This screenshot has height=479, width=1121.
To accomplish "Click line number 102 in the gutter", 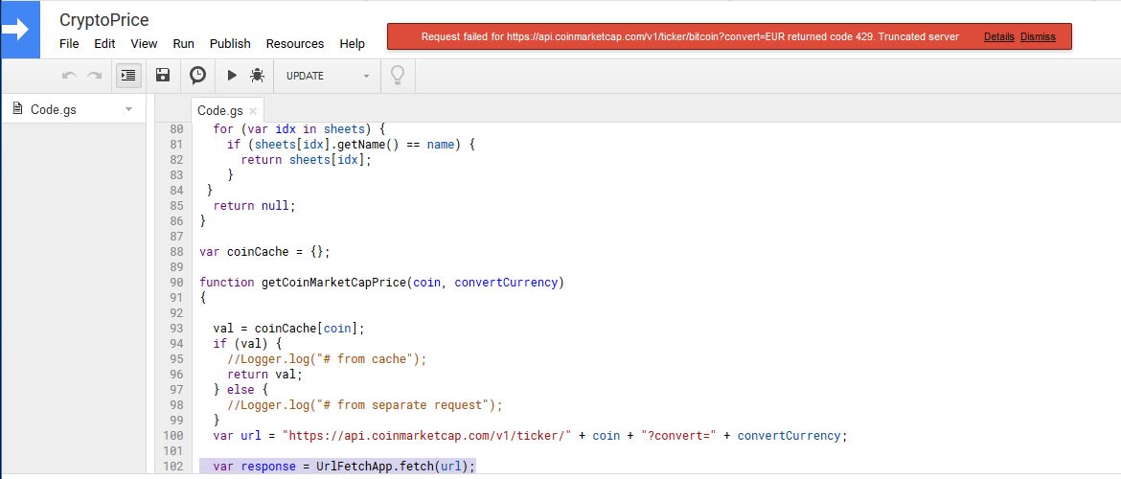I will point(173,467).
